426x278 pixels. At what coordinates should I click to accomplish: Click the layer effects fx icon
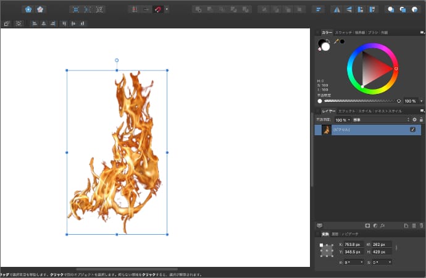[383, 225]
